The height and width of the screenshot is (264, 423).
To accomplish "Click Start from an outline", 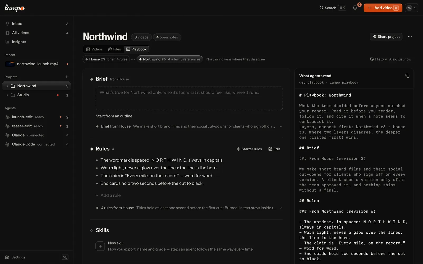I will [114, 116].
